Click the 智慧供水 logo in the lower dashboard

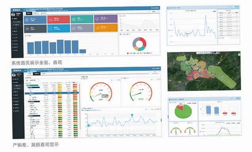(17, 70)
